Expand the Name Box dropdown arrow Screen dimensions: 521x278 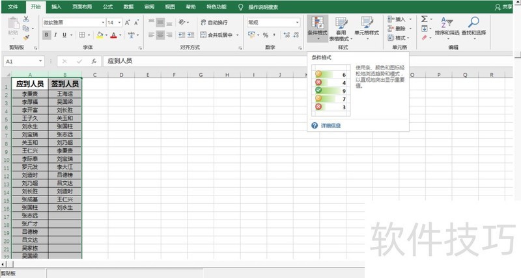tap(41, 61)
